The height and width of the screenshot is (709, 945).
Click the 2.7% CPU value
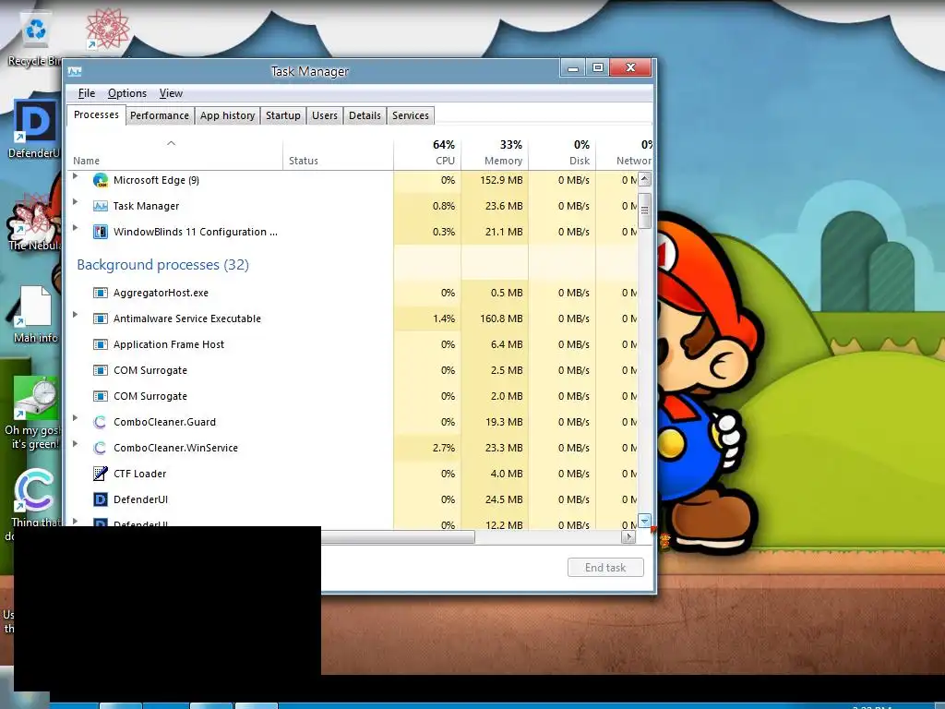[x=444, y=448]
